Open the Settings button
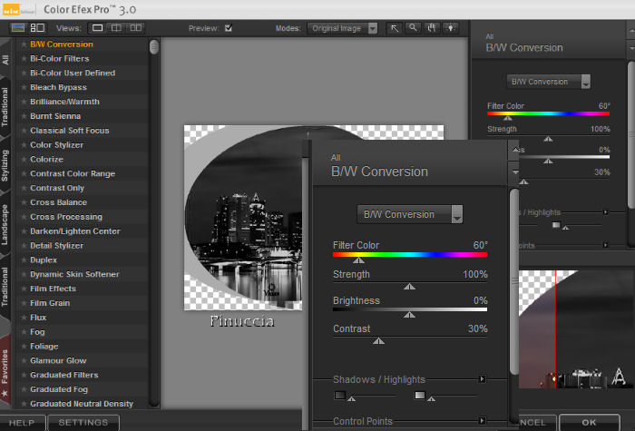 click(83, 423)
